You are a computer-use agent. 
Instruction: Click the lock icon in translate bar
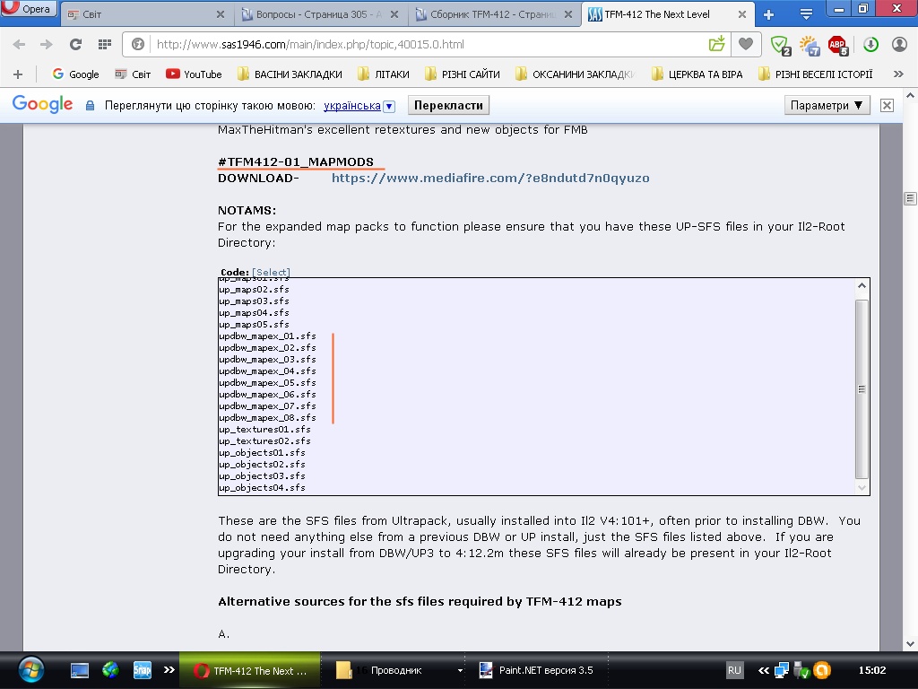pos(90,106)
